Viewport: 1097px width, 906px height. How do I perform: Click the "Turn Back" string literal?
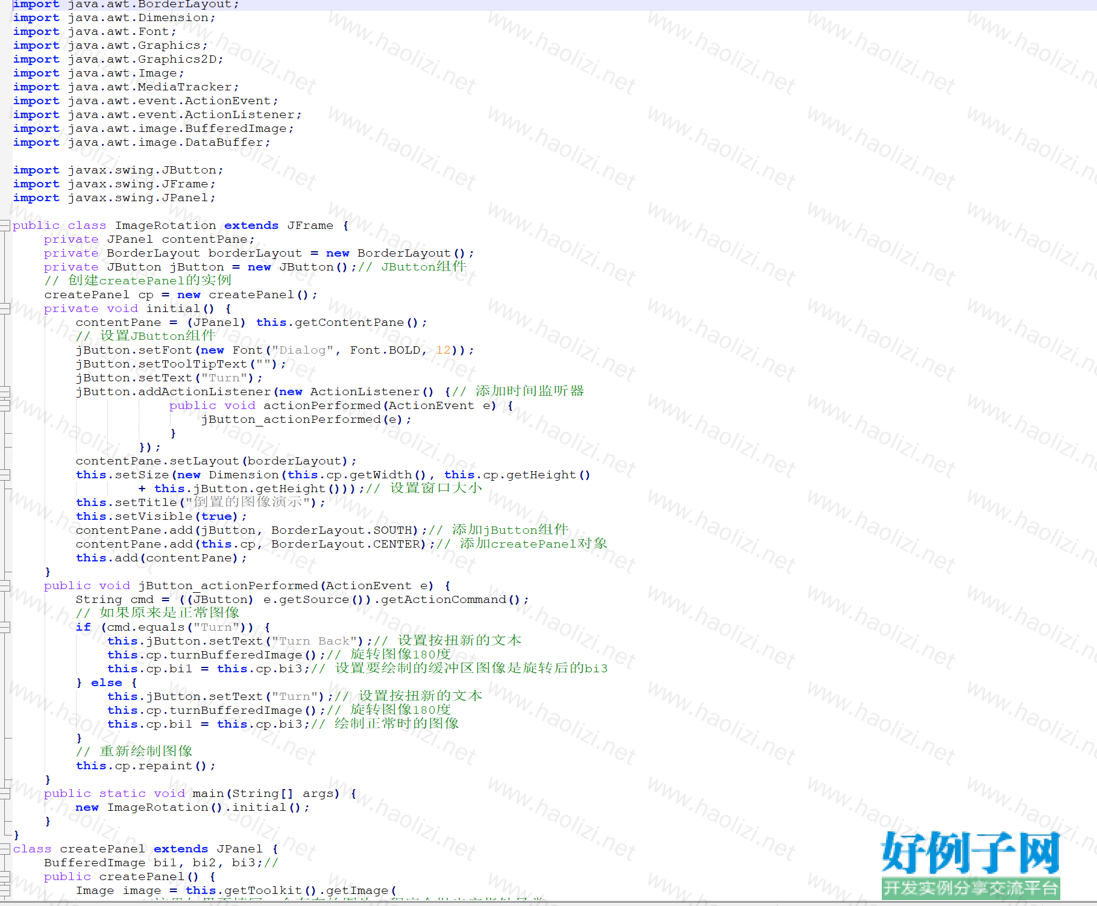click(317, 641)
